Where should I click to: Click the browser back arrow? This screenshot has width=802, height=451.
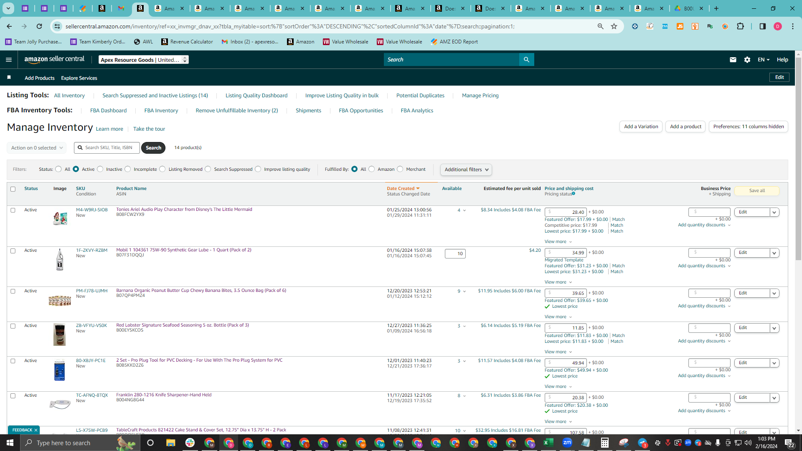point(9,26)
